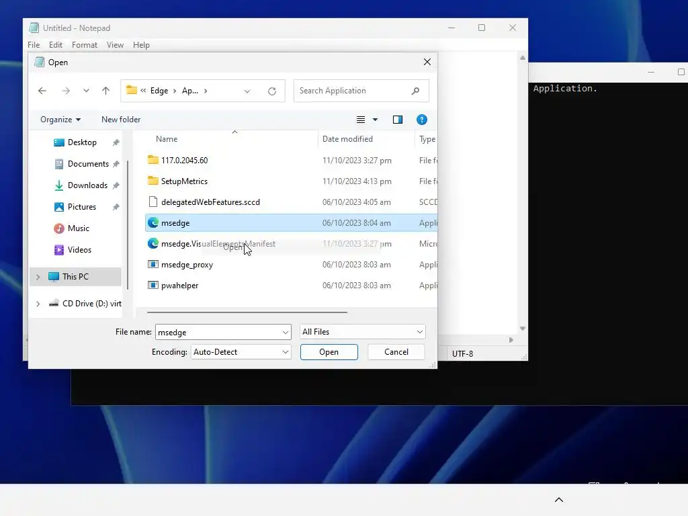Click Notepad horizontal scrollbar right arrow

pos(511,340)
